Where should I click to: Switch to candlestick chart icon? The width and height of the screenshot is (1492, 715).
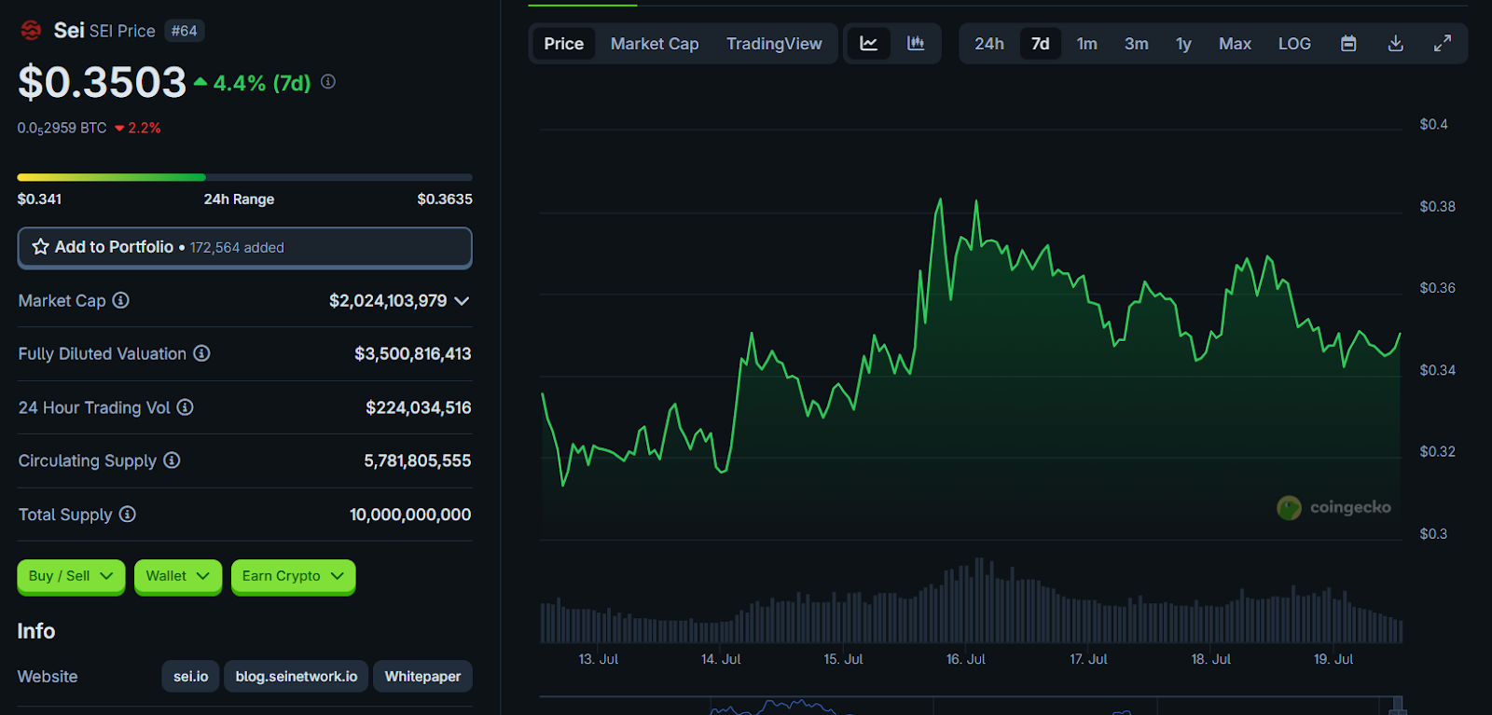[x=916, y=44]
